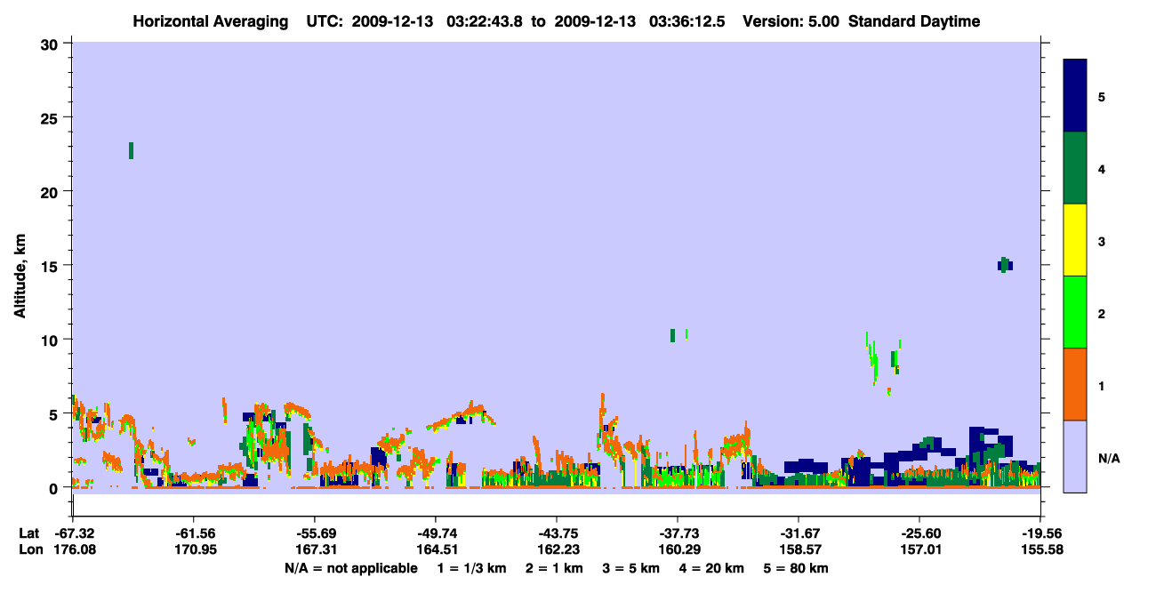Image resolution: width=1156 pixels, height=593 pixels.
Task: Click the latitude value -25.60
Action: 919,533
